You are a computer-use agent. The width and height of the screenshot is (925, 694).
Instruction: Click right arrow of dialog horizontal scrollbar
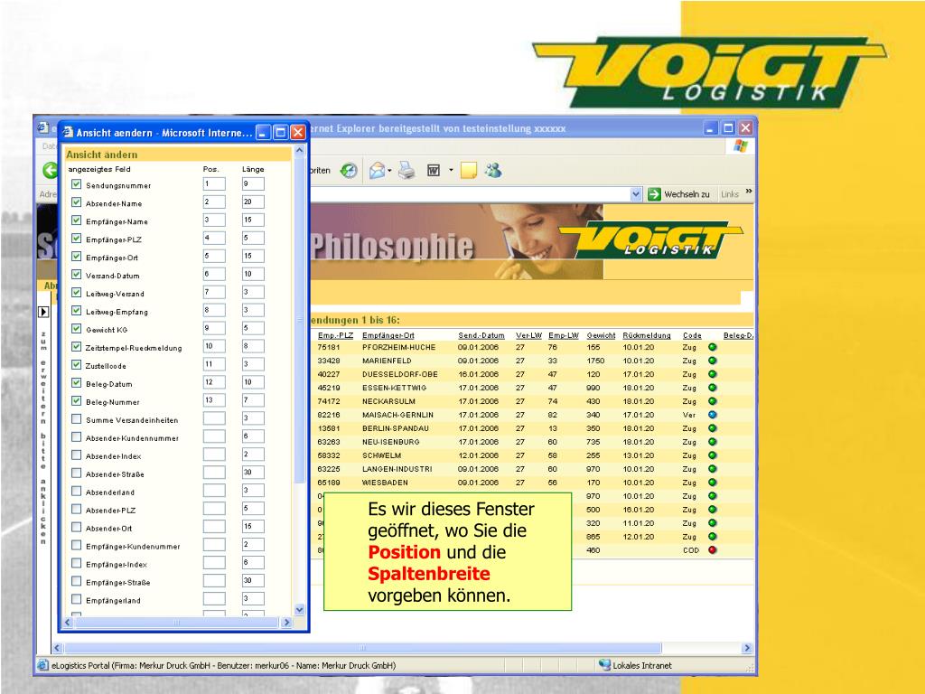[x=286, y=623]
